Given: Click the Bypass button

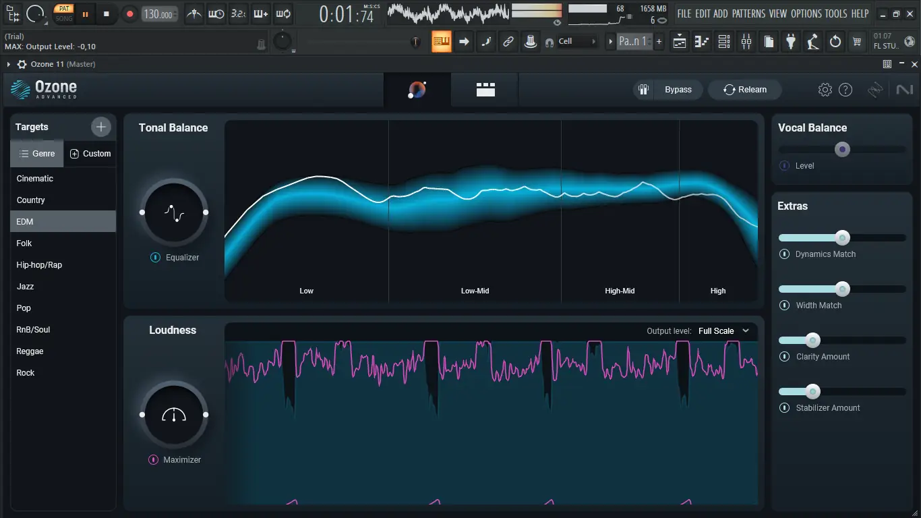Looking at the screenshot, I should click(678, 90).
